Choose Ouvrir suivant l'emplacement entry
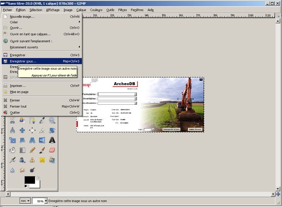 [42, 41]
